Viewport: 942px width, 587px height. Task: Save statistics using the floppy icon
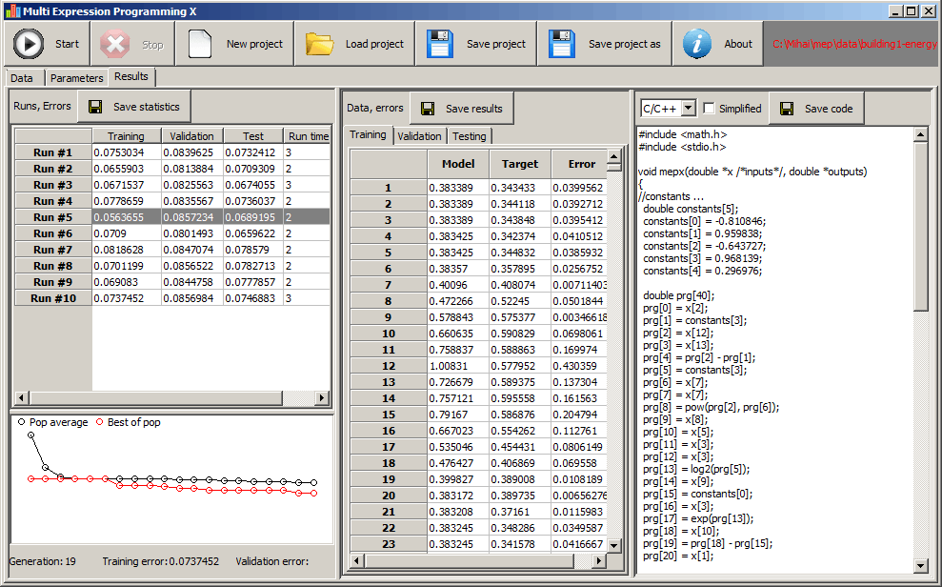point(94,108)
